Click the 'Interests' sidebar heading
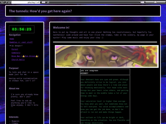This screenshot has width=166, height=124. pyautogui.click(x=14, y=117)
